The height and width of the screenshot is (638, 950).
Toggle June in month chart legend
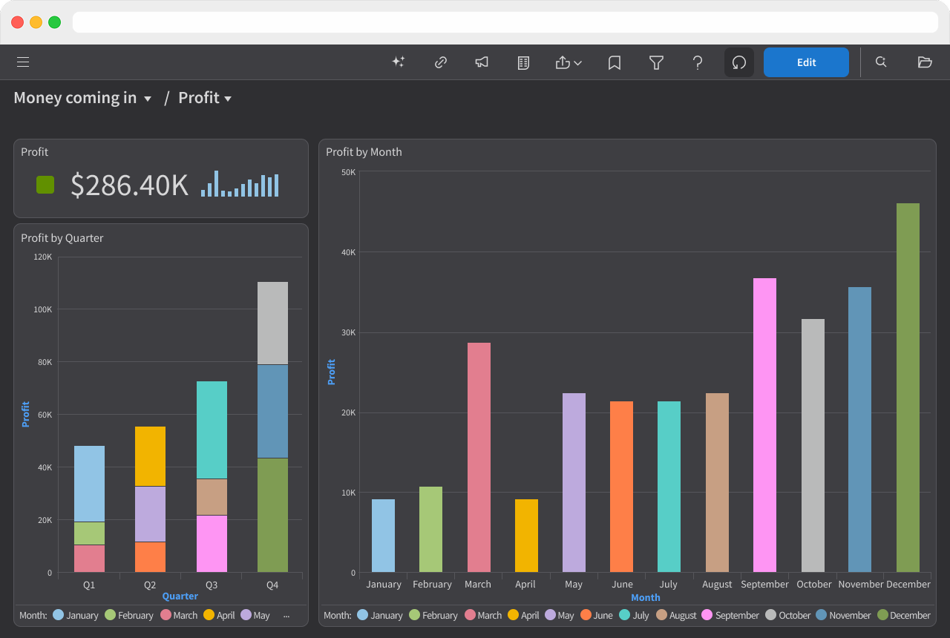[597, 615]
